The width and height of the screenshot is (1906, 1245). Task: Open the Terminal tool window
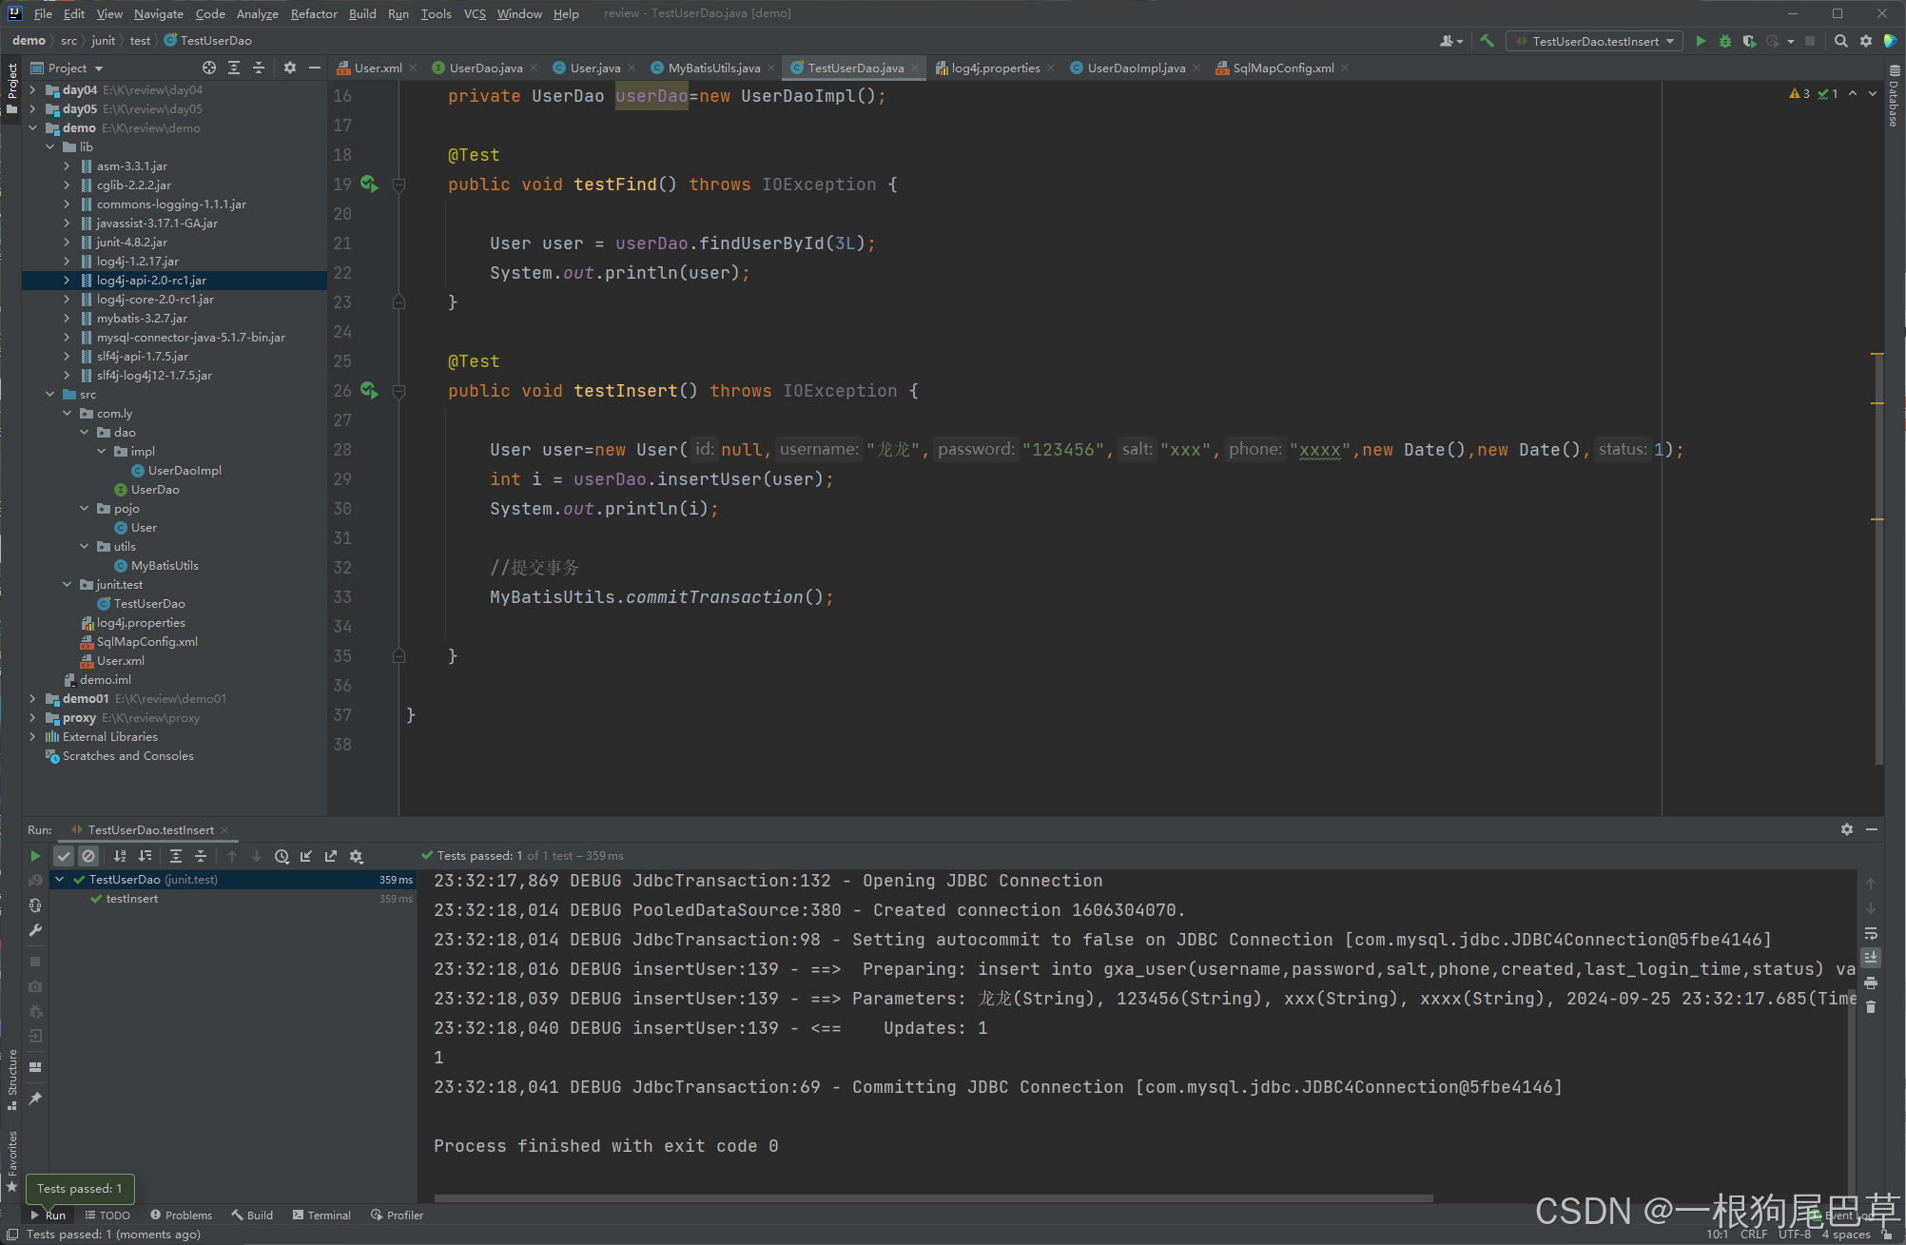tap(321, 1215)
